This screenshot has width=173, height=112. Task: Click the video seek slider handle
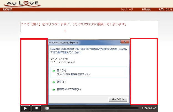click(47, 108)
